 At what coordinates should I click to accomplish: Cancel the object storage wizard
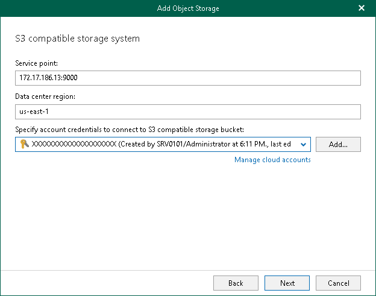click(x=338, y=283)
